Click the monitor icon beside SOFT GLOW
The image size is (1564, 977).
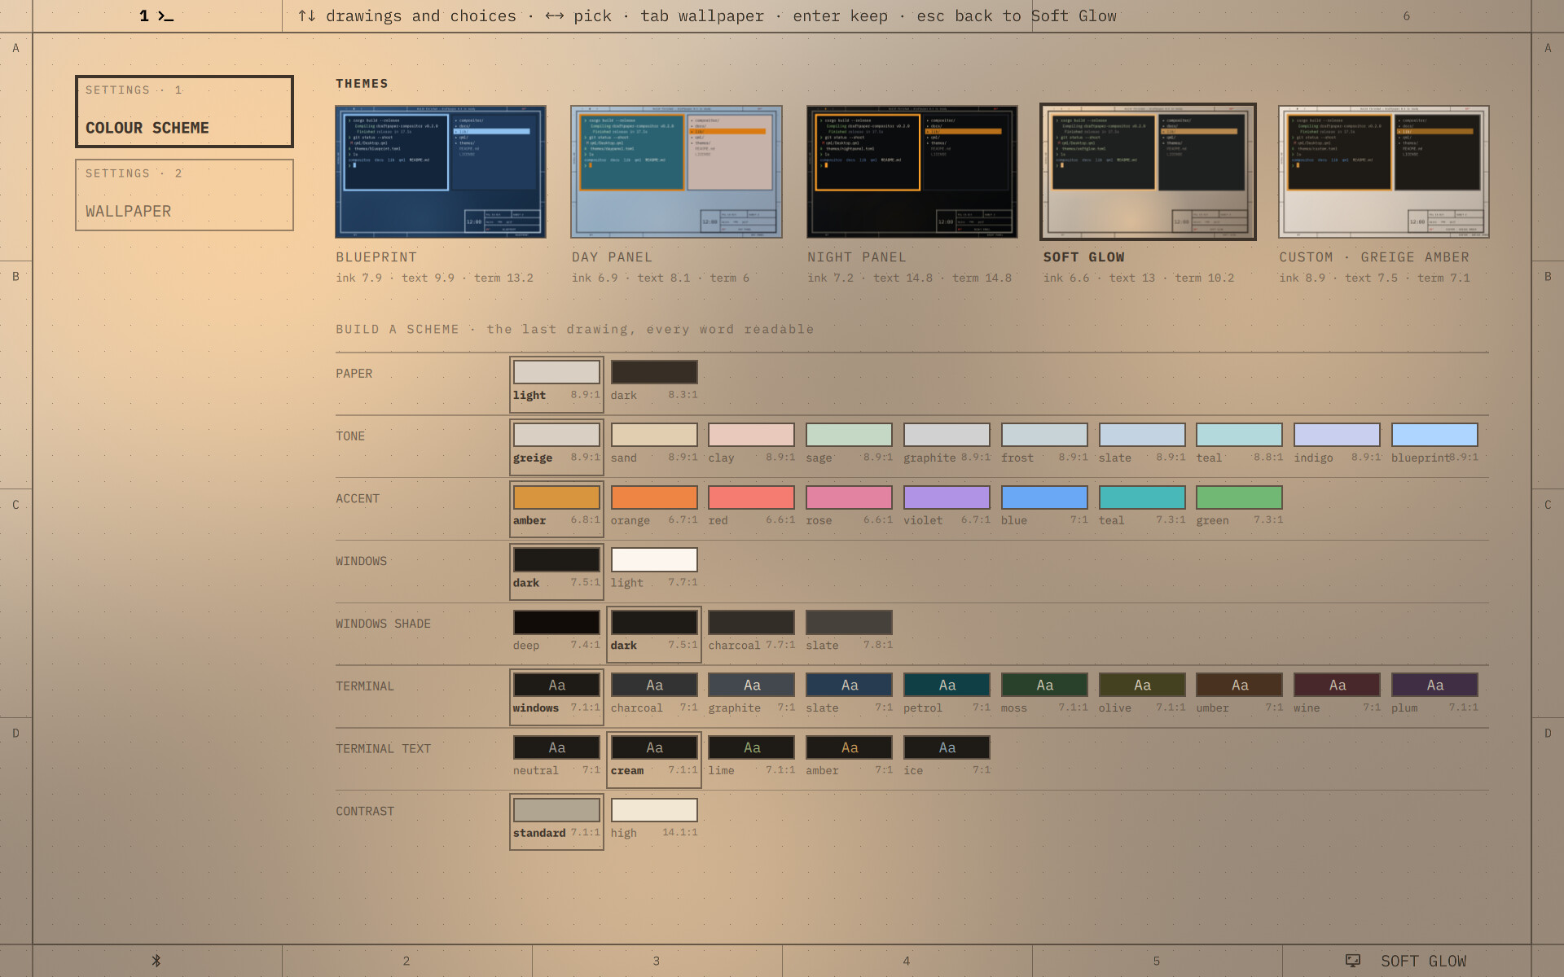[x=1353, y=961]
